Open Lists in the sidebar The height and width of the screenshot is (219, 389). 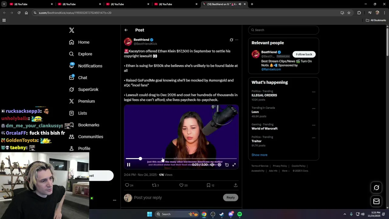(x=78, y=113)
